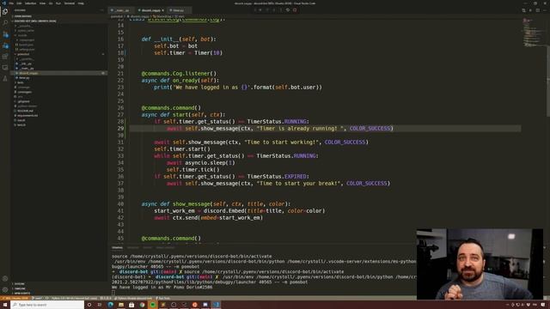The width and height of the screenshot is (550, 309).
Task: Close the discord_cog.py editor tab
Action: 163,10
